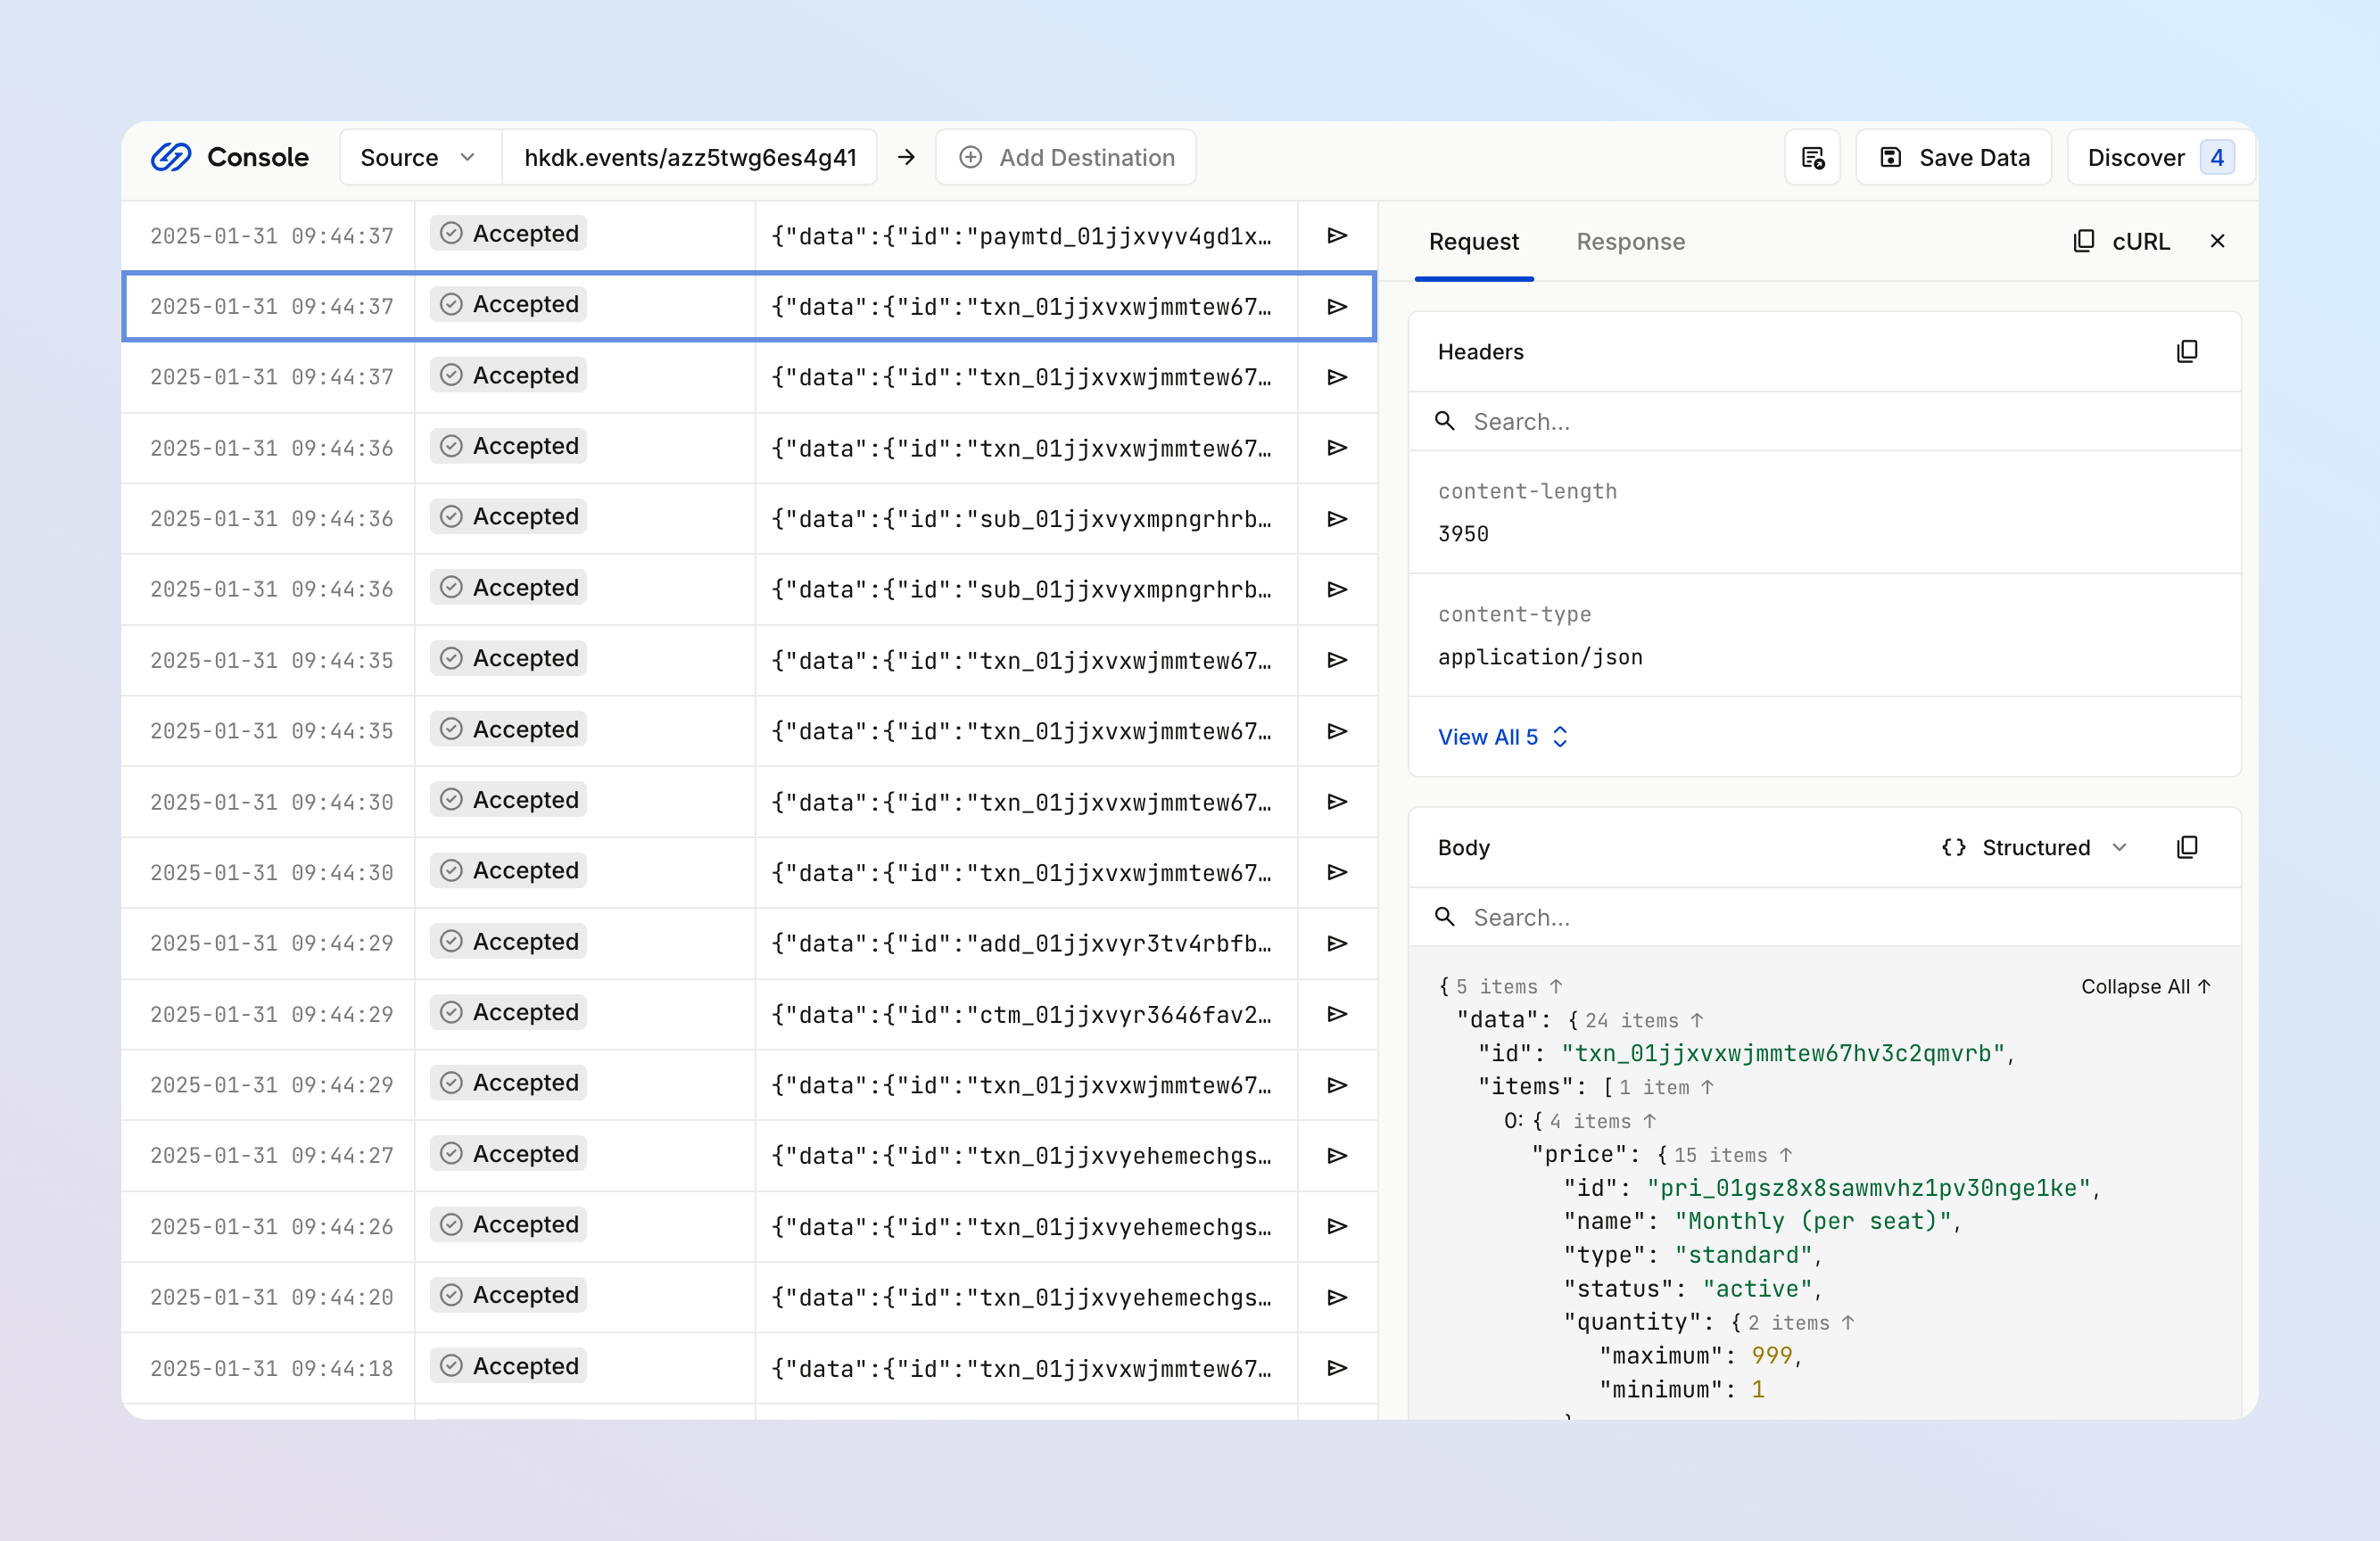The height and width of the screenshot is (1541, 2380).
Task: Open the Source dropdown
Action: pyautogui.click(x=419, y=157)
